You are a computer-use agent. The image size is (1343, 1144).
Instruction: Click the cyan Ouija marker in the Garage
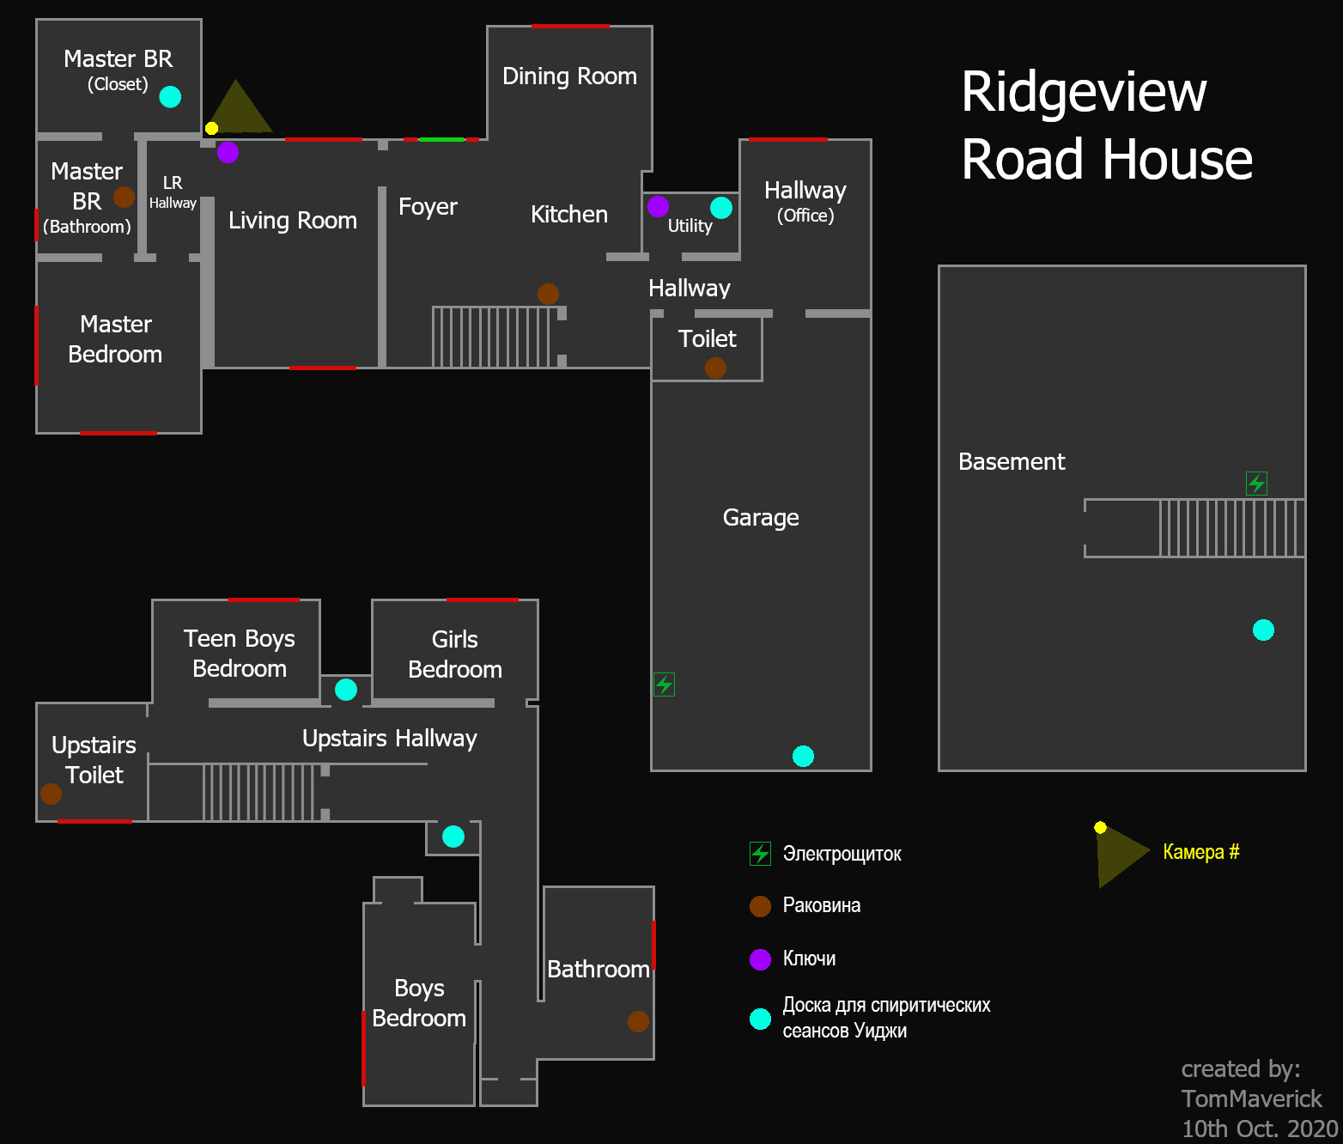click(803, 756)
